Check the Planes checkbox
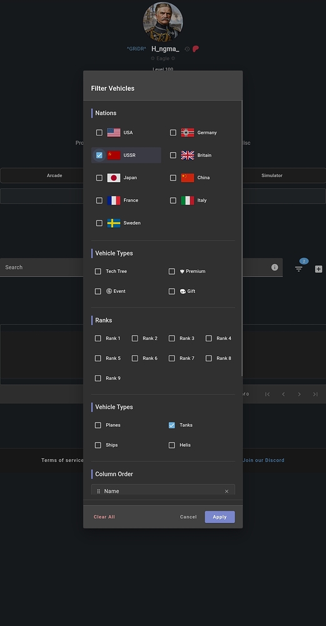326x626 pixels. click(98, 425)
